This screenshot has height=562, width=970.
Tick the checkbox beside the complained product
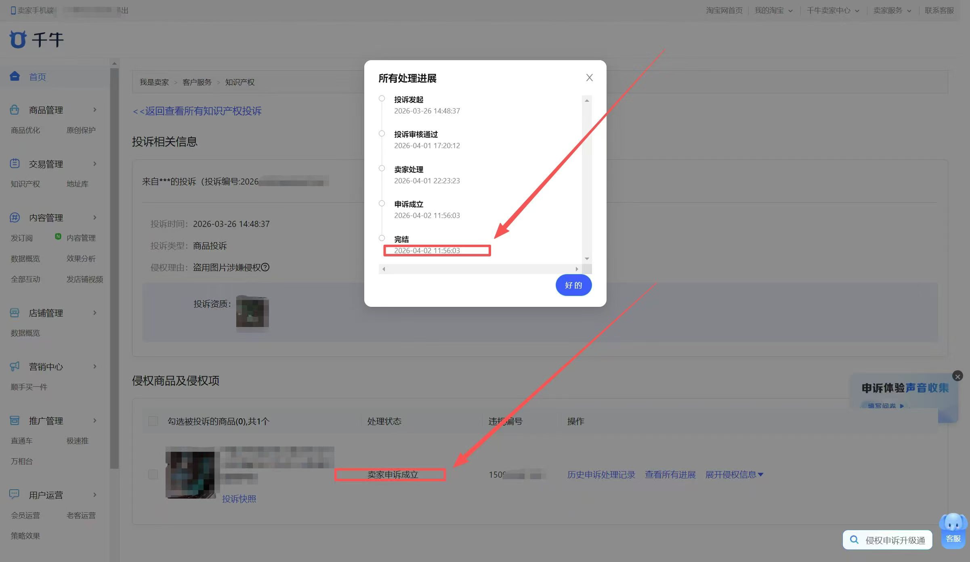point(153,474)
